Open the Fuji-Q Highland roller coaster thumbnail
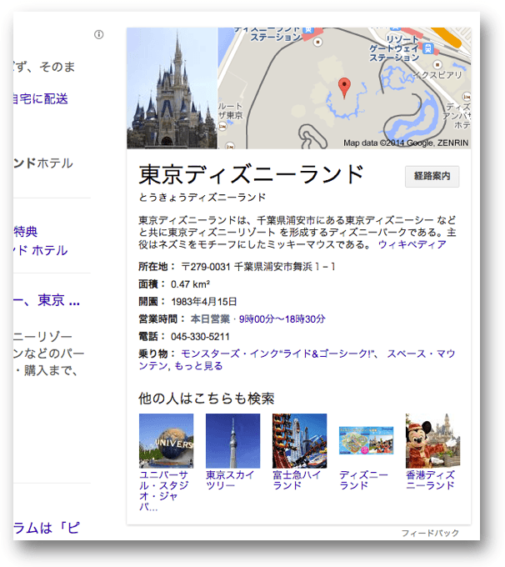This screenshot has height=567, width=505. pos(299,441)
